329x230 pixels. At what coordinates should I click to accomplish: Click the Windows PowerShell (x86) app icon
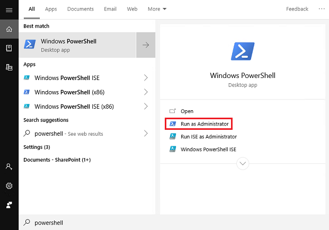(x=28, y=92)
